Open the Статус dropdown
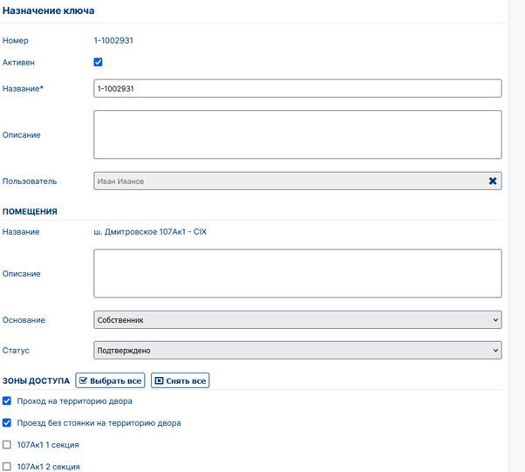Viewport: 525px width, 472px height. tap(297, 351)
